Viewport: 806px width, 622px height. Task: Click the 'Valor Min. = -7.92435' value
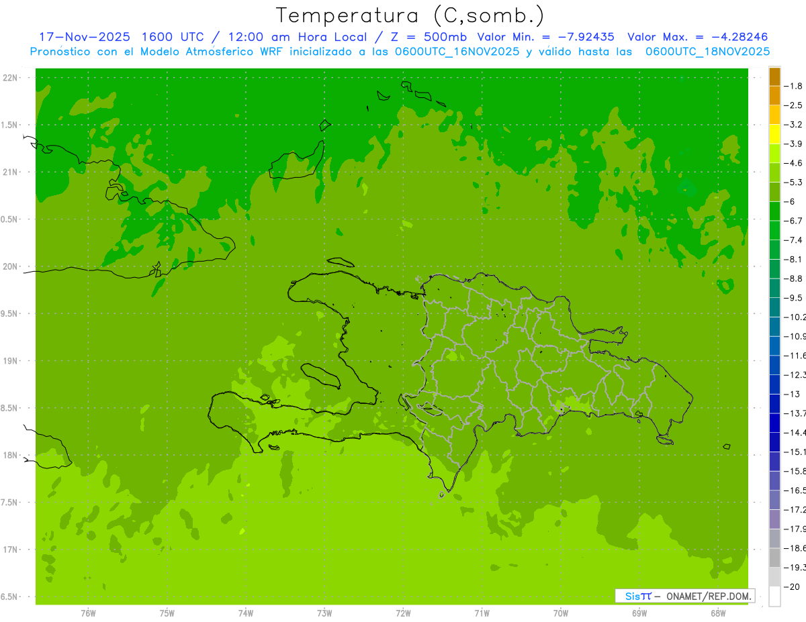pyautogui.click(x=547, y=37)
